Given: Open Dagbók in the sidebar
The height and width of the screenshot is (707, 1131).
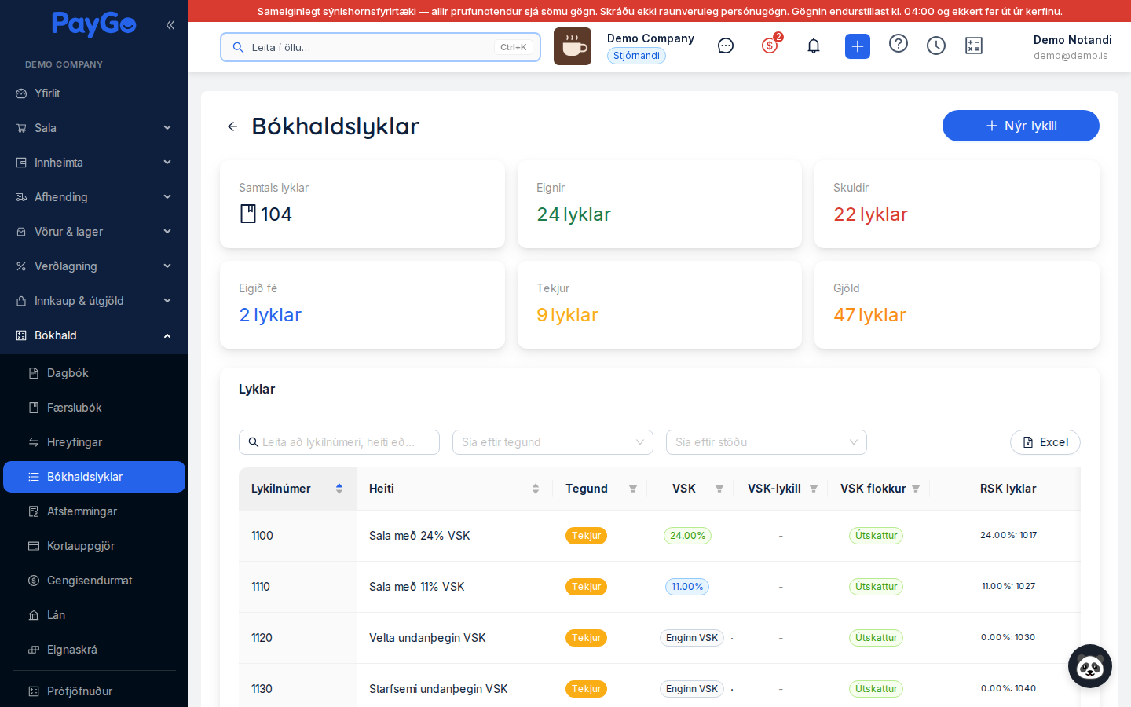Looking at the screenshot, I should 94,373.
